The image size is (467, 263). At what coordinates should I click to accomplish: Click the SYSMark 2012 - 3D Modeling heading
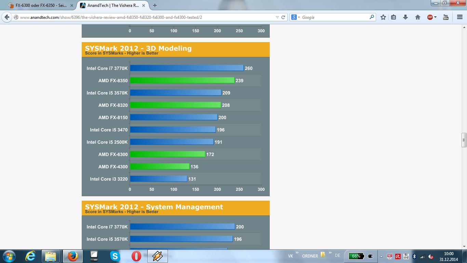(x=138, y=48)
